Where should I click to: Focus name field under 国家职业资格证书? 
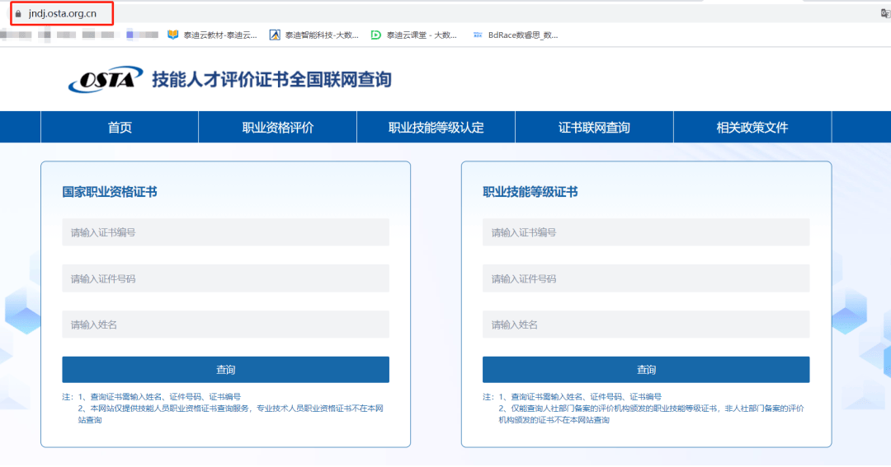225,325
